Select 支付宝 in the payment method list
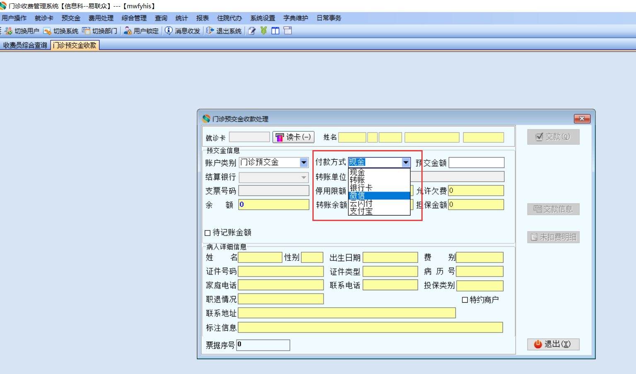The width and height of the screenshot is (636, 374). (379, 211)
